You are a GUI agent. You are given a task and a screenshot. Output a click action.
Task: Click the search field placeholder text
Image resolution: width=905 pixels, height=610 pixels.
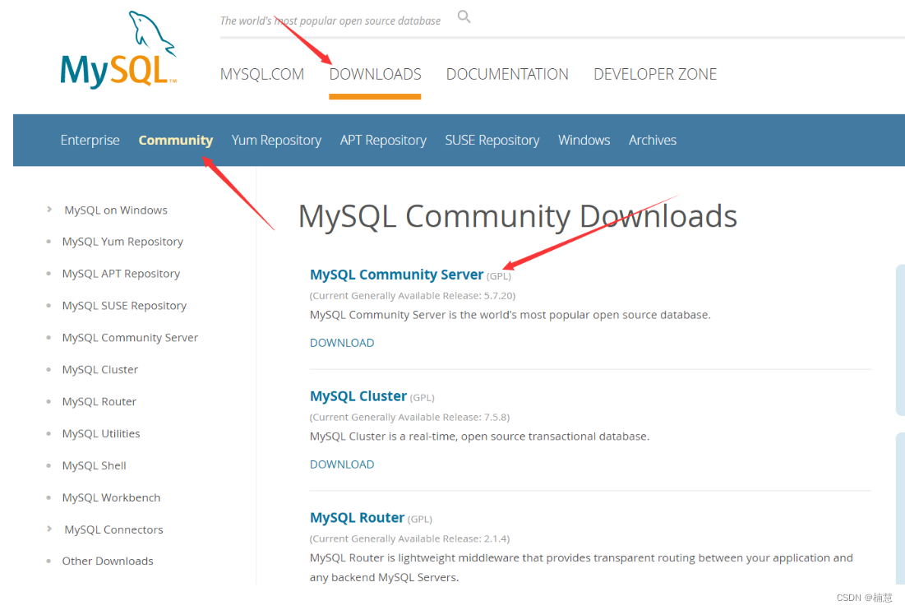pos(330,21)
